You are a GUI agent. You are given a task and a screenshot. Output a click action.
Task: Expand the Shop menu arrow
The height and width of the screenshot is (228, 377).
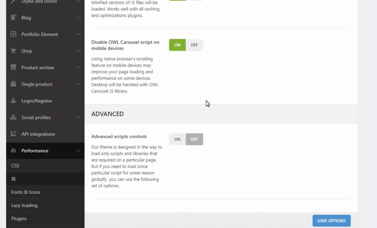[x=78, y=51]
